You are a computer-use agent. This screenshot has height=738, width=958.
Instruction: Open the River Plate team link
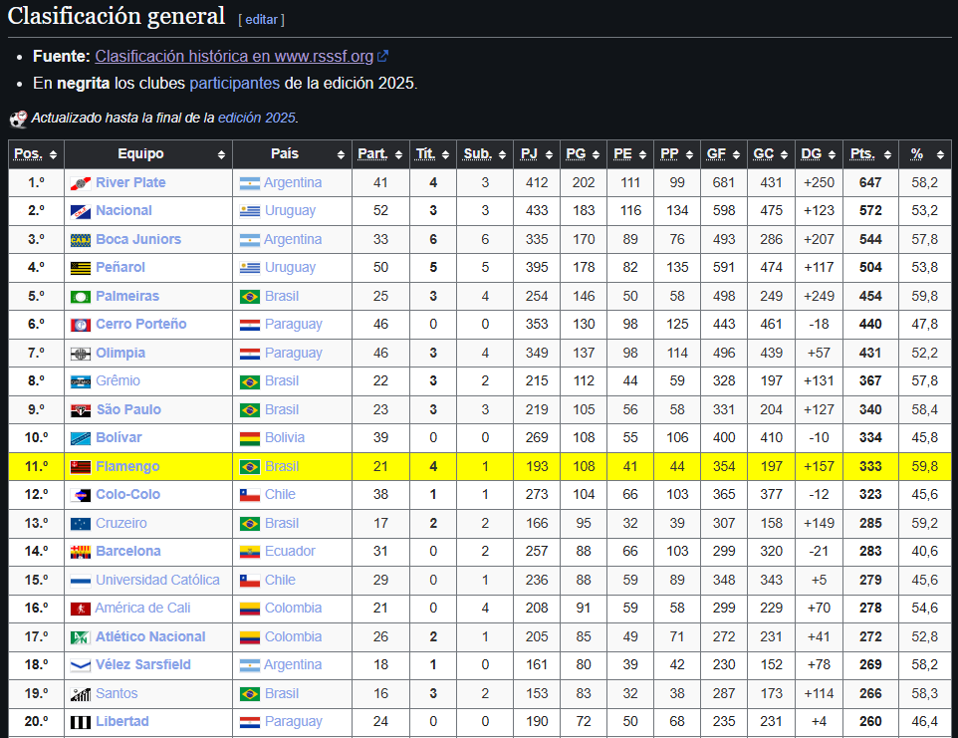pyautogui.click(x=130, y=182)
